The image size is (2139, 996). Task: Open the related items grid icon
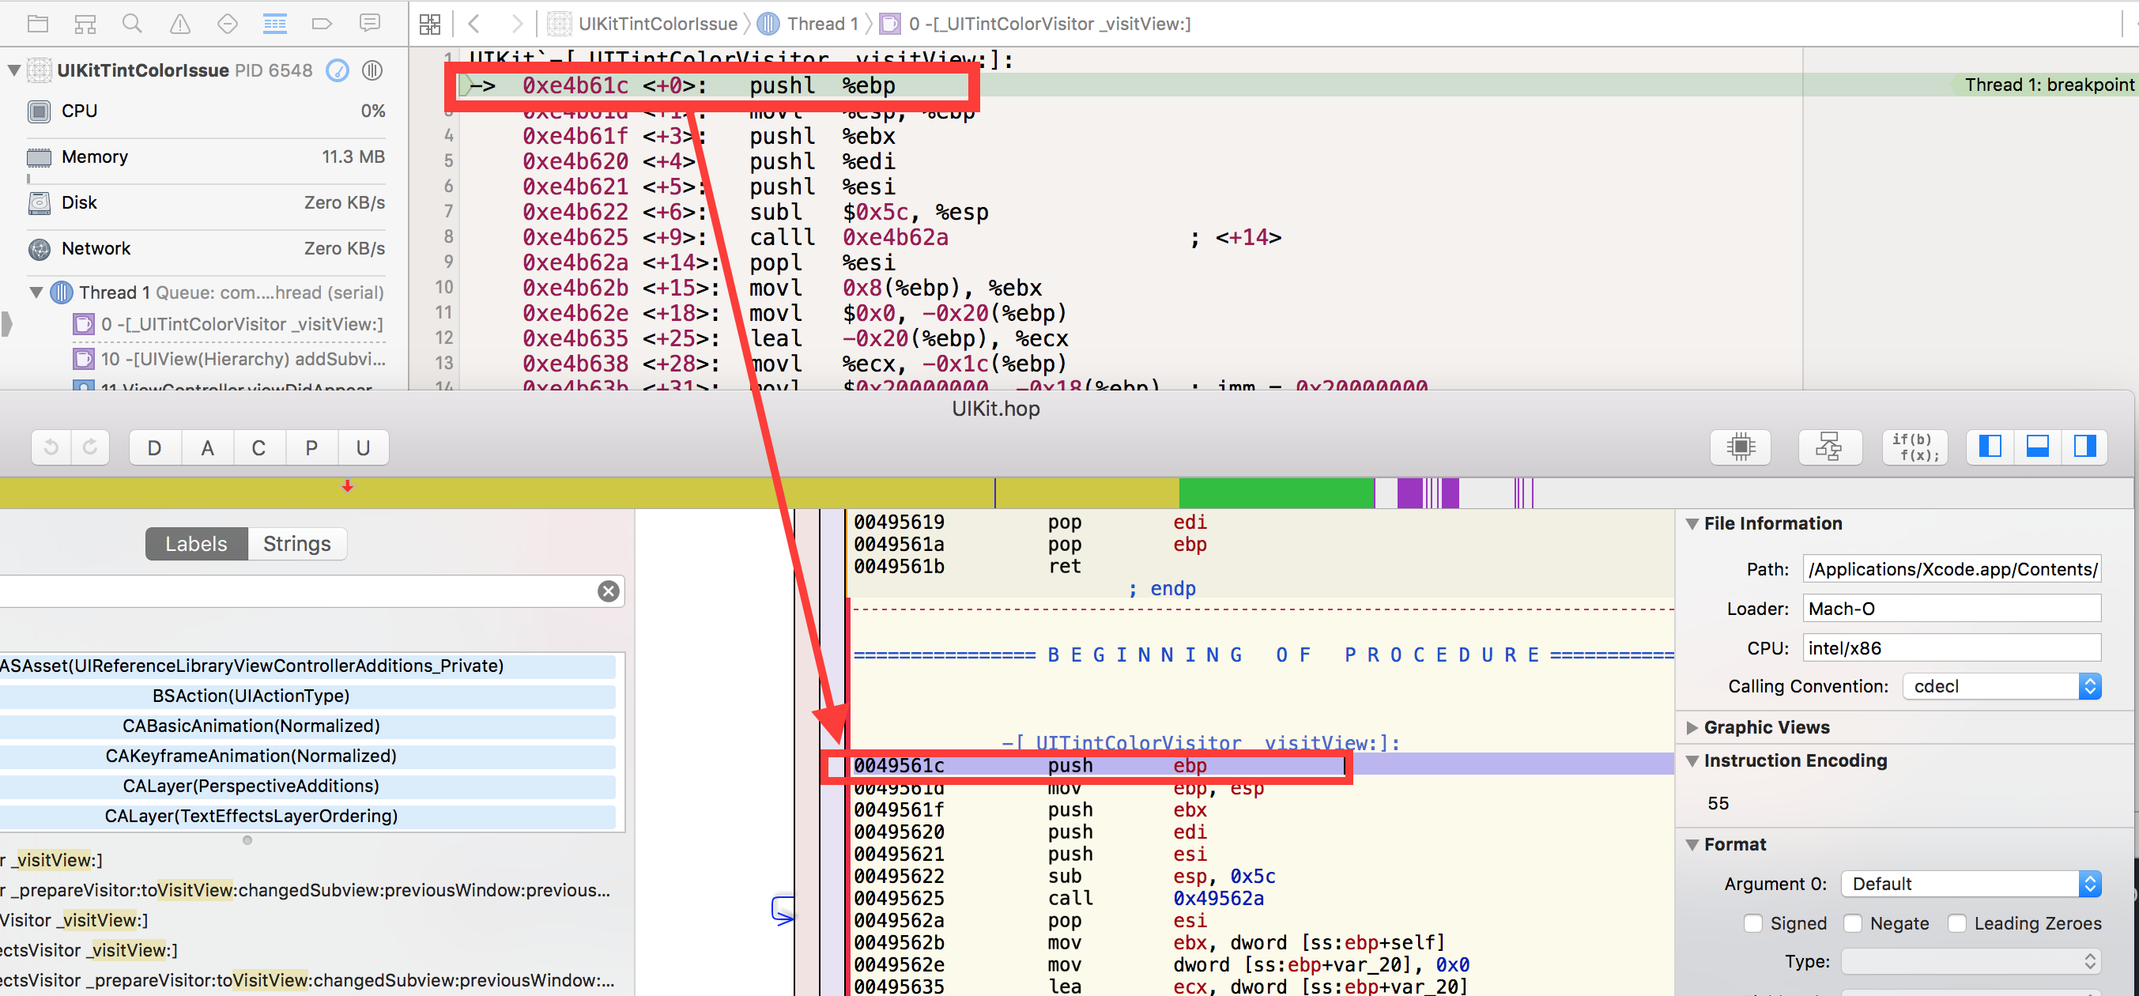(429, 23)
